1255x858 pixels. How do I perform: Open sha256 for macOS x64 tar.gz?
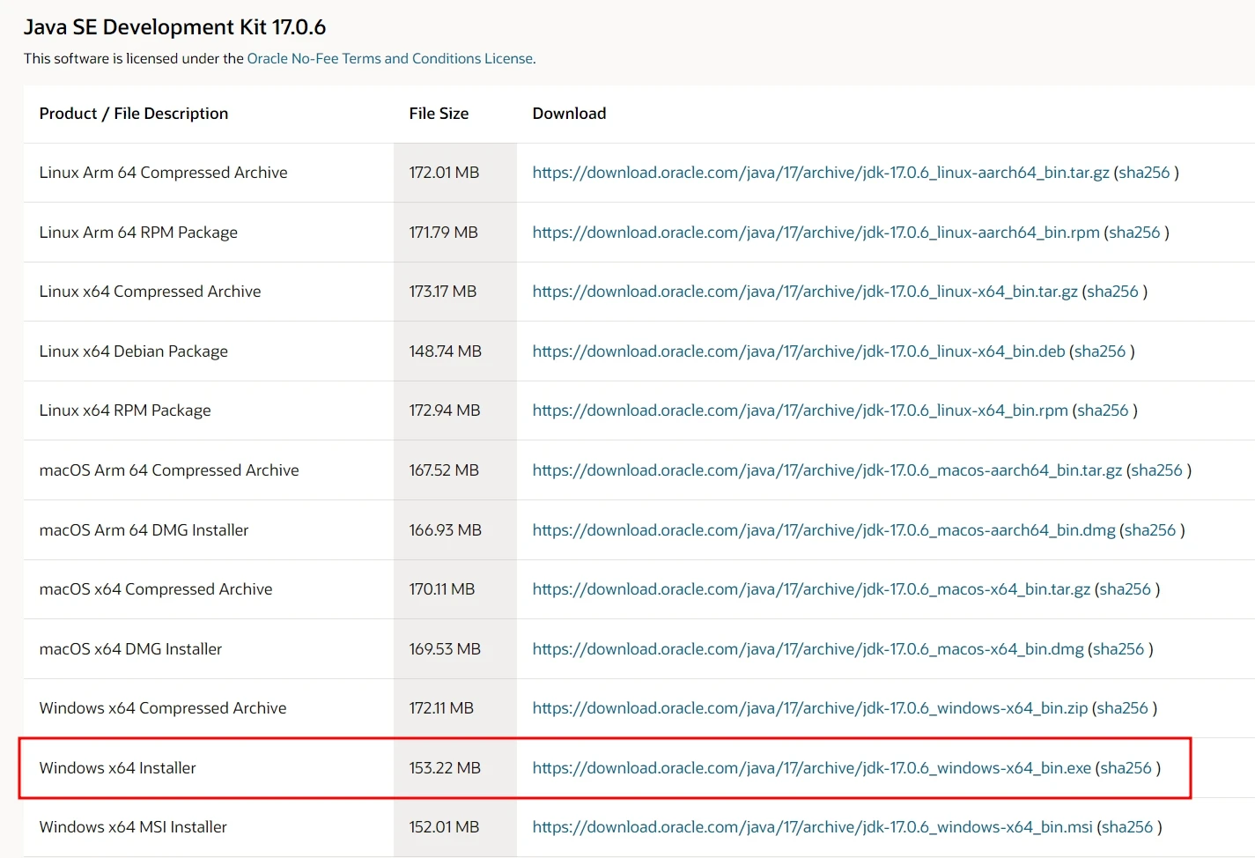point(1125,589)
